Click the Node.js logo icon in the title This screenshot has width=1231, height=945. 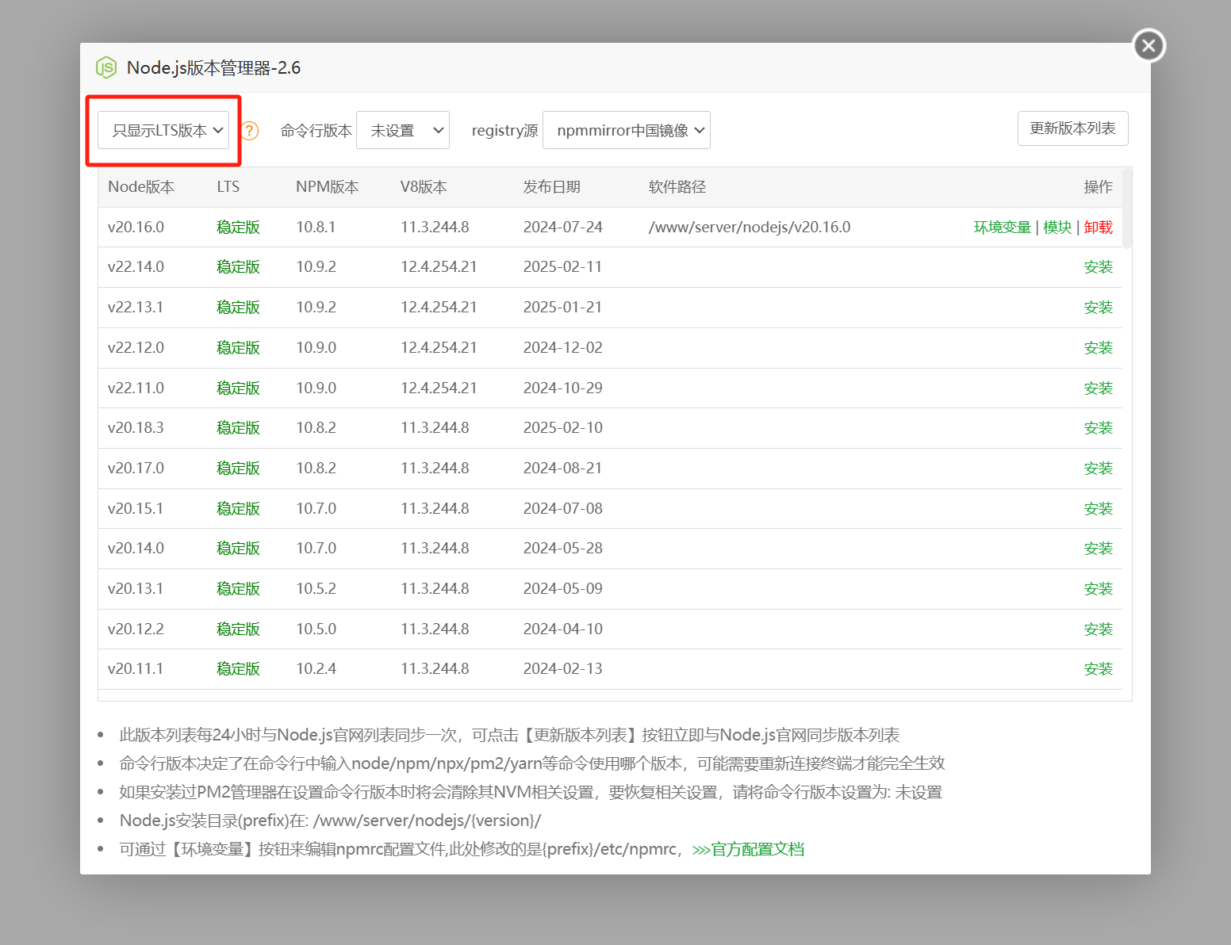[106, 68]
